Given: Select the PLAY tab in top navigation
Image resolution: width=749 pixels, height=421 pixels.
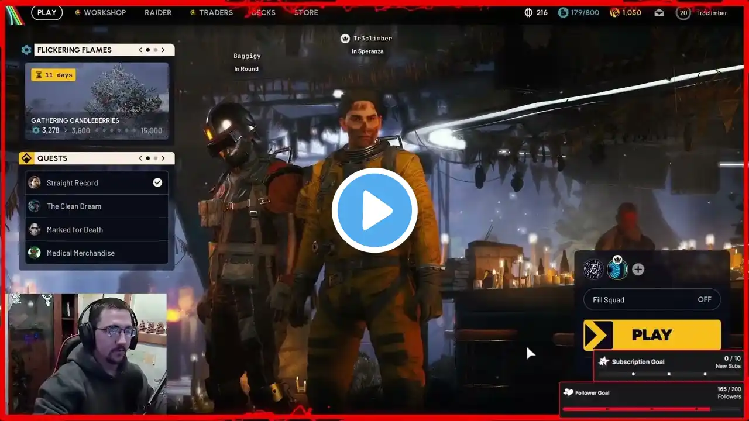Looking at the screenshot, I should [x=47, y=12].
